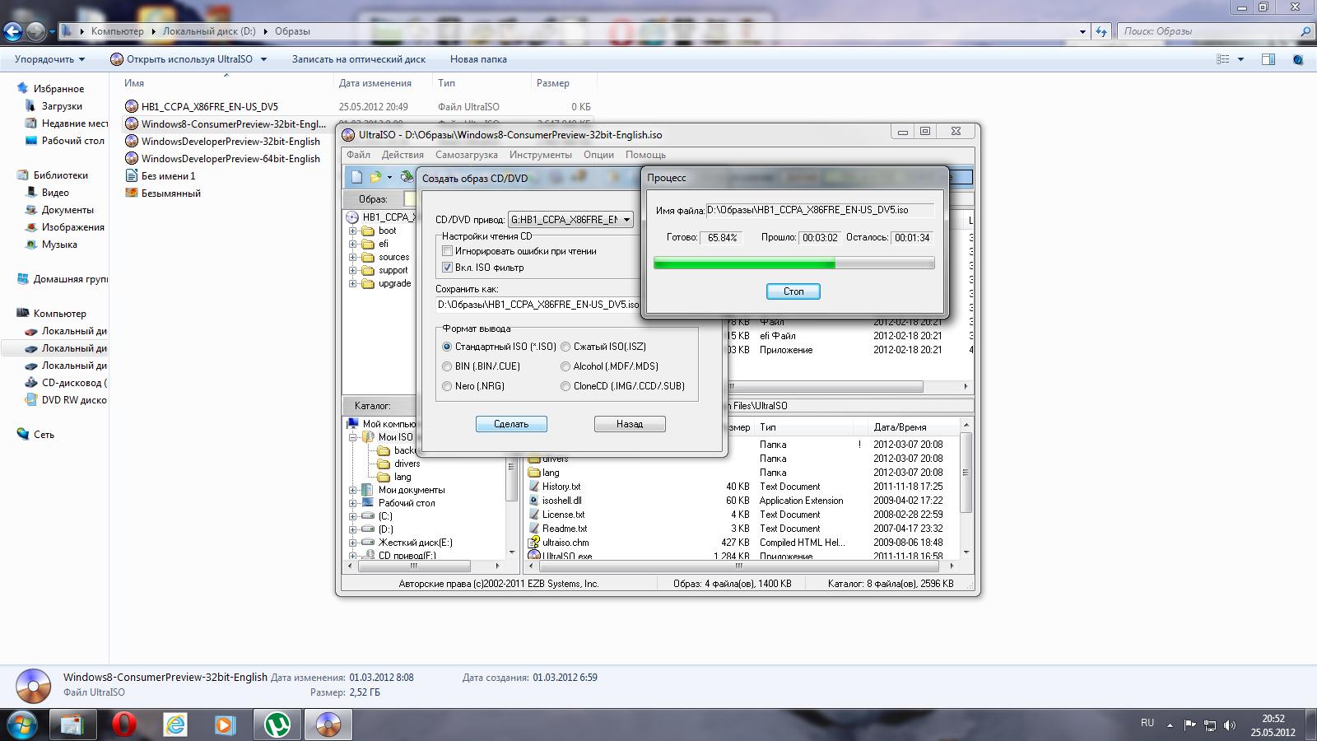Select the isoshell.dll file icon
Image resolution: width=1317 pixels, height=741 pixels.
click(533, 501)
